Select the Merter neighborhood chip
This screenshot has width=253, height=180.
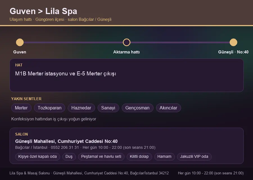click(x=21, y=108)
